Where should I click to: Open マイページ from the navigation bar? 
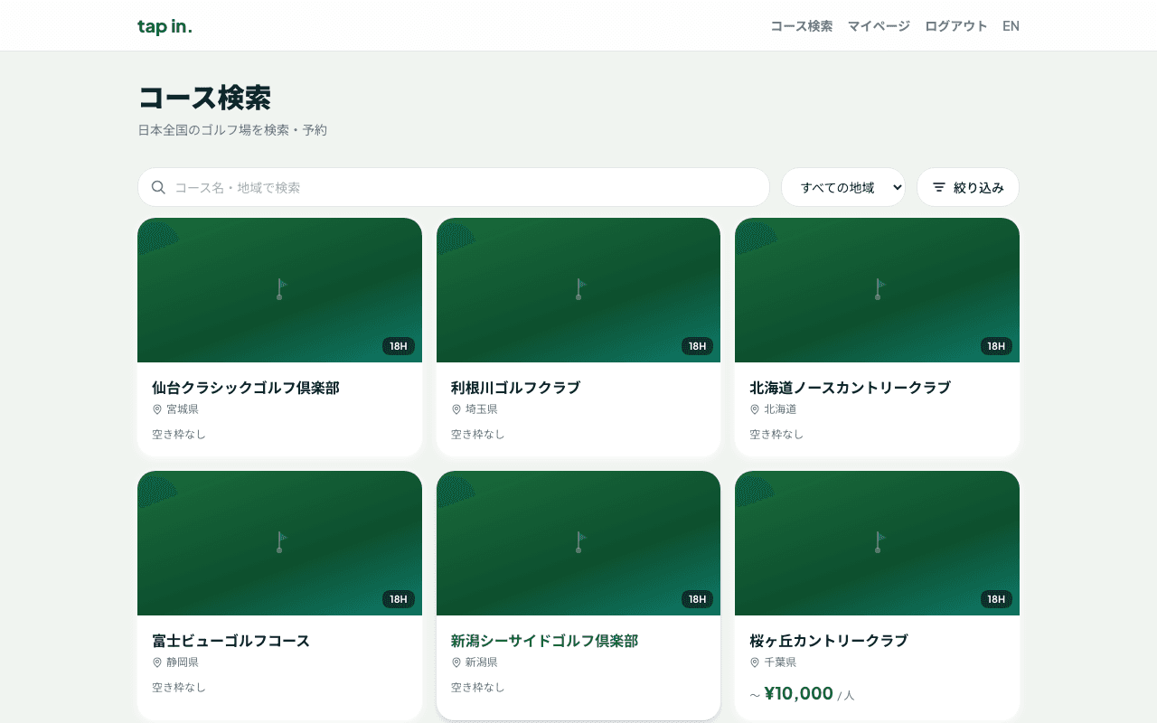pyautogui.click(x=878, y=25)
